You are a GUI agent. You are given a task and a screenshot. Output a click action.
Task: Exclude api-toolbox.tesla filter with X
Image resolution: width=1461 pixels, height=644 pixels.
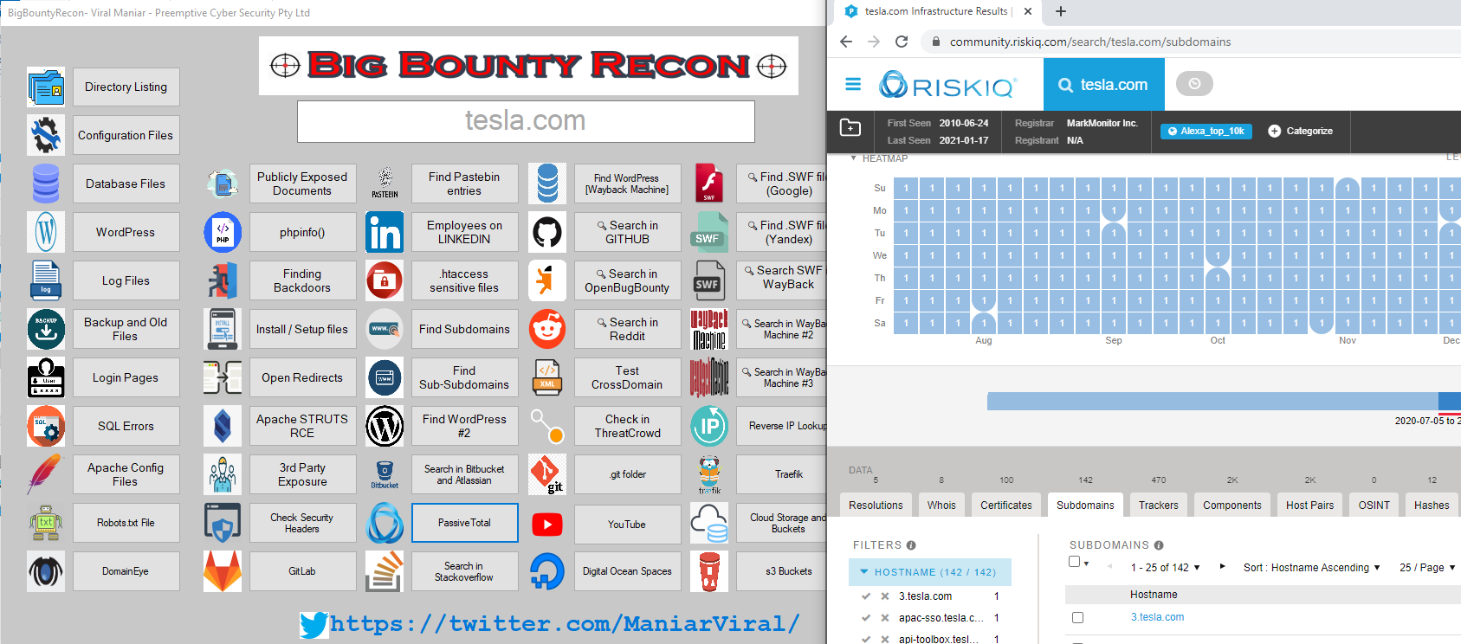(884, 639)
